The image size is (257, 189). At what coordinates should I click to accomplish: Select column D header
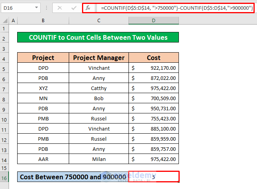coord(153,20)
